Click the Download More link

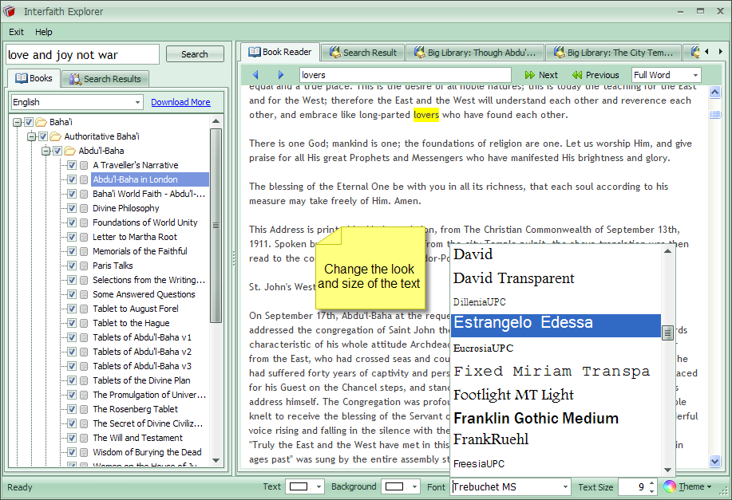point(180,102)
